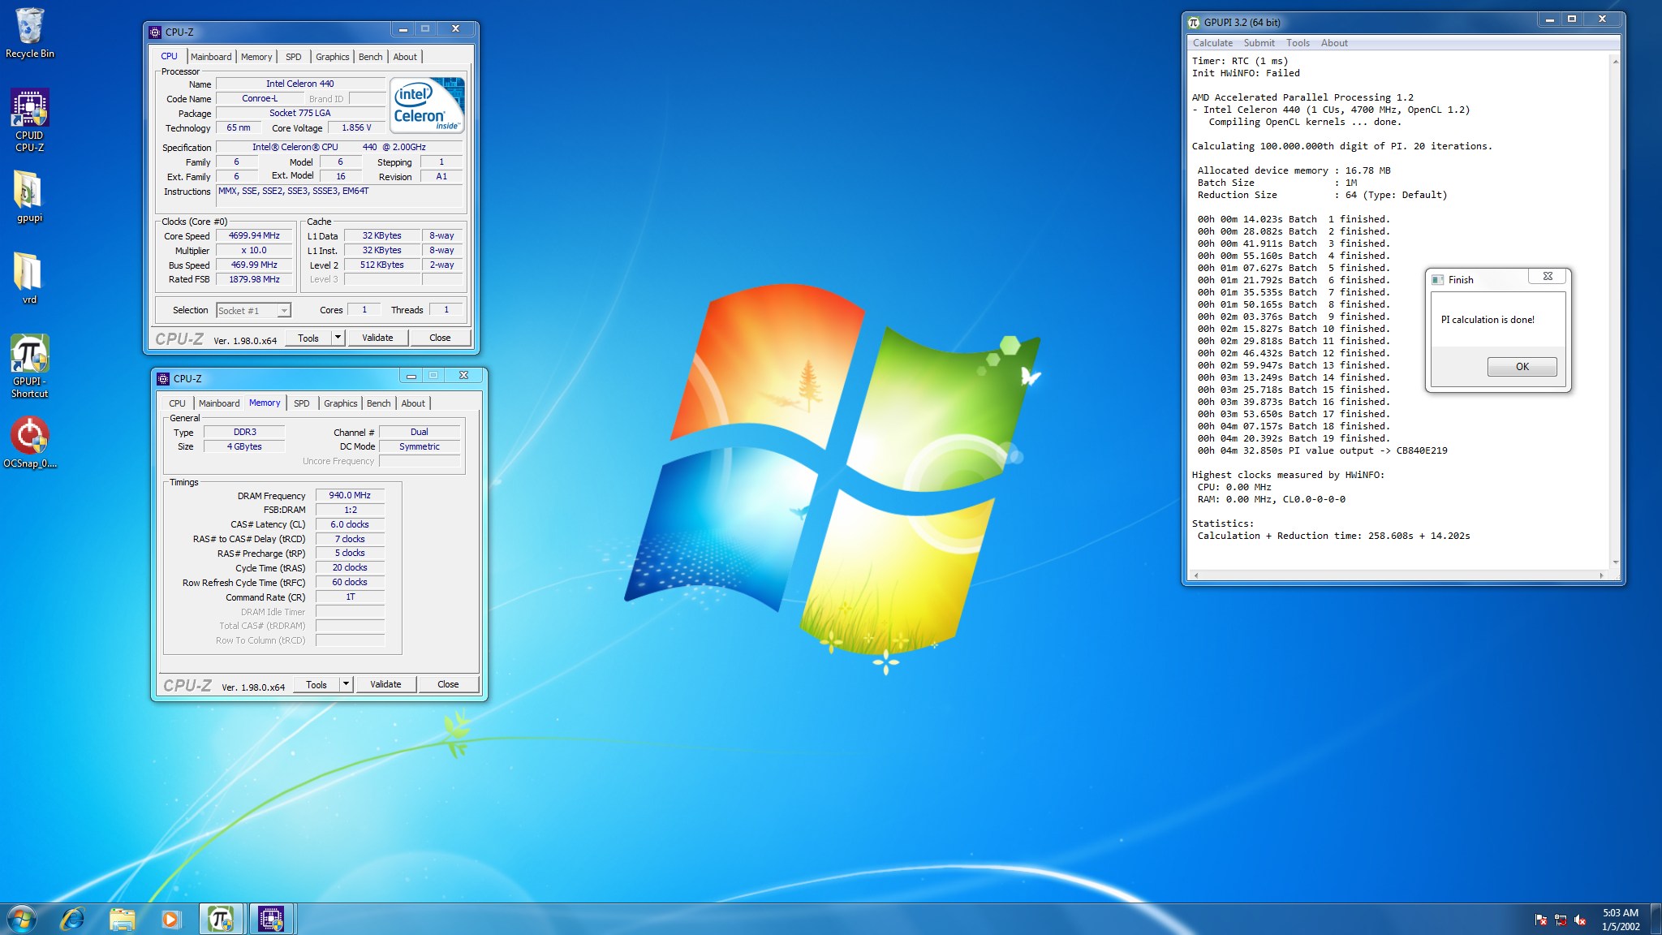This screenshot has height=935, width=1662.
Task: Click the Core Speed 4699.94 MHz field
Action: (254, 236)
